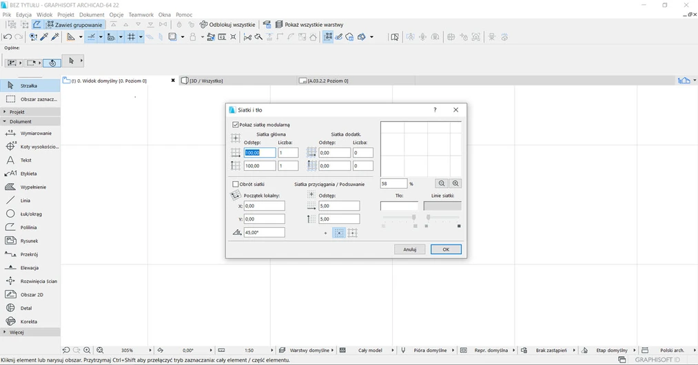Select the Rozwinięcia ścian tool
Viewport: 698px width, 365px height.
point(30,281)
